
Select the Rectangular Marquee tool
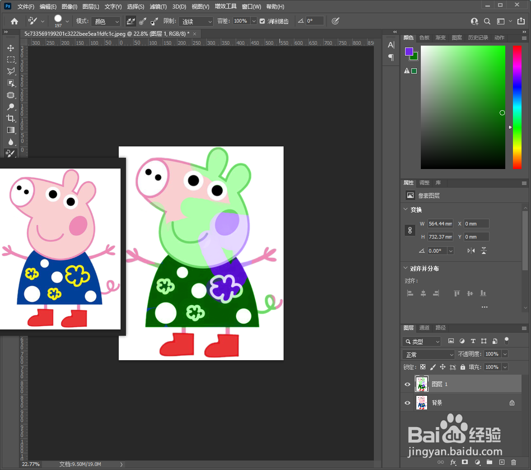tap(11, 60)
